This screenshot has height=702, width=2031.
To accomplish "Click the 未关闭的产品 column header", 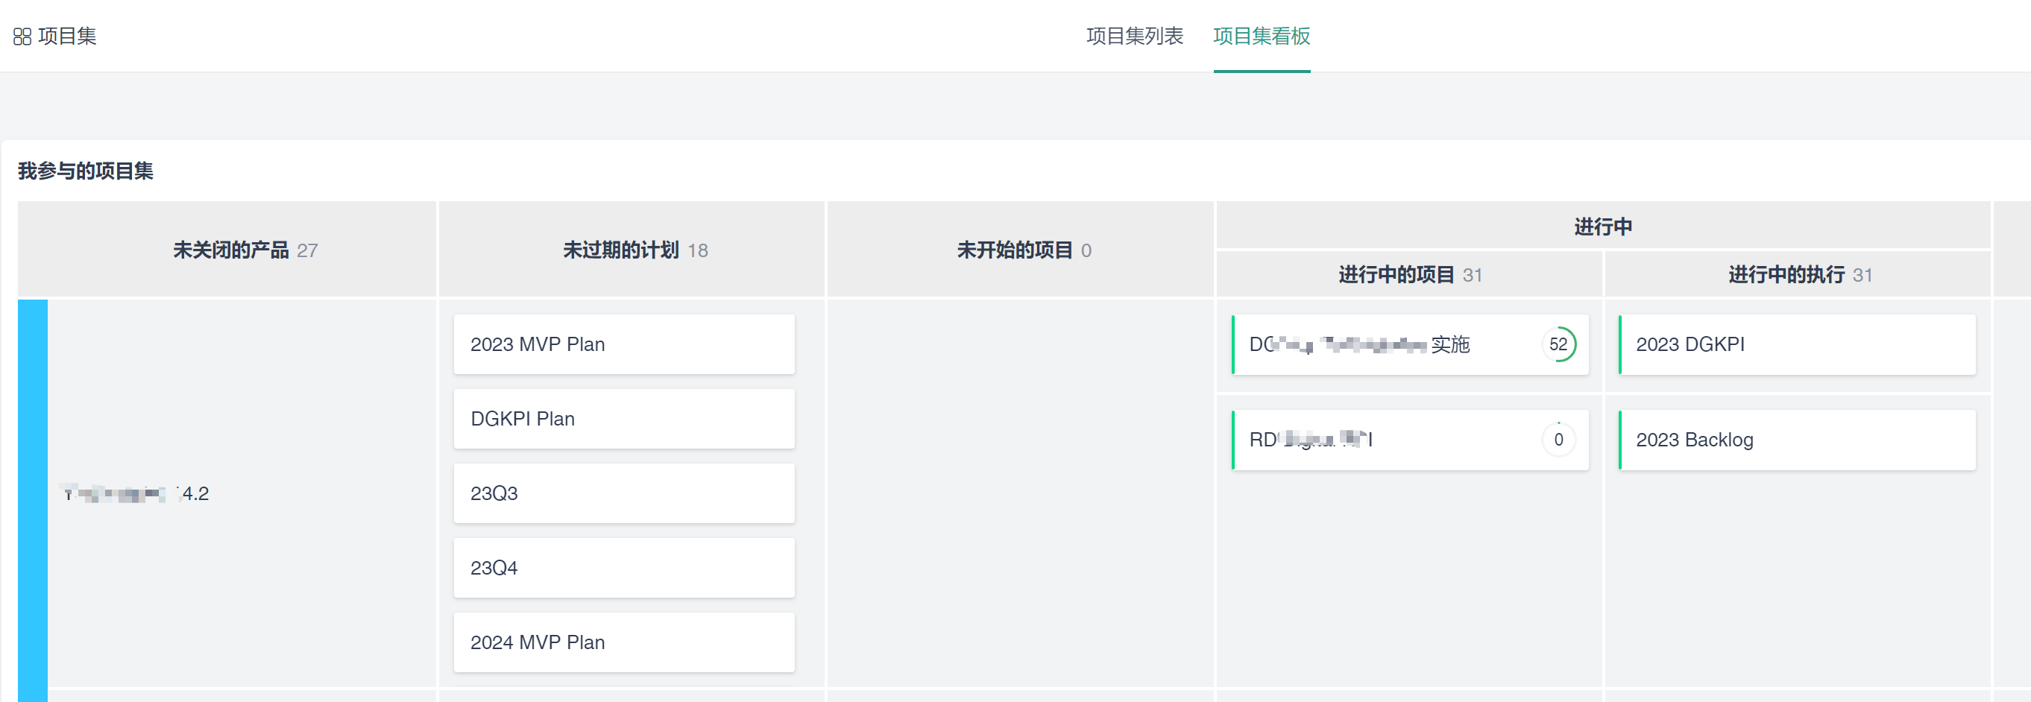I will click(x=231, y=250).
